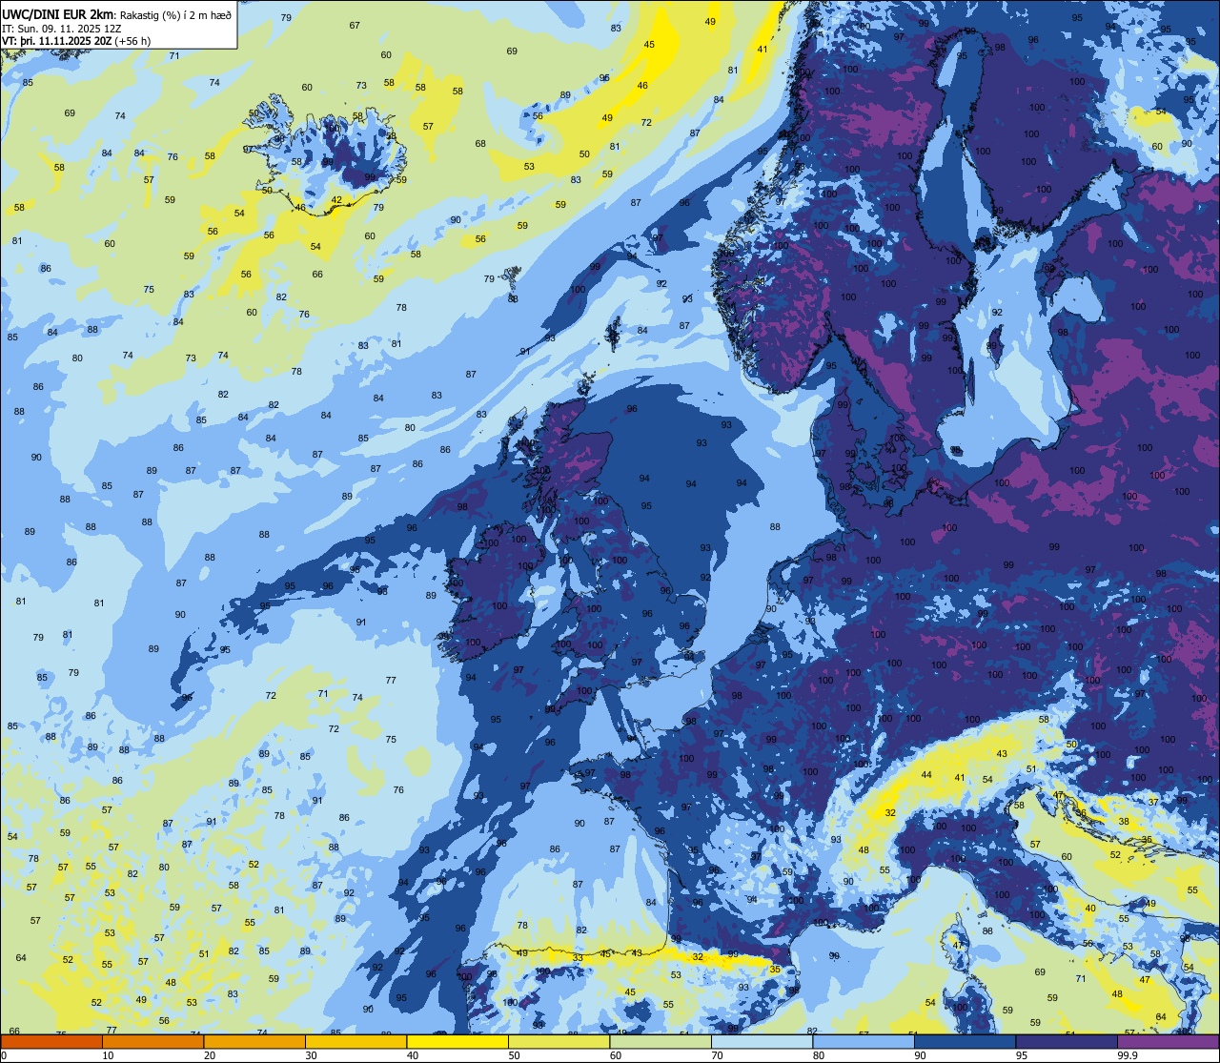This screenshot has width=1220, height=1063.
Task: Click the '60' legend scale label
Action: (x=616, y=1055)
